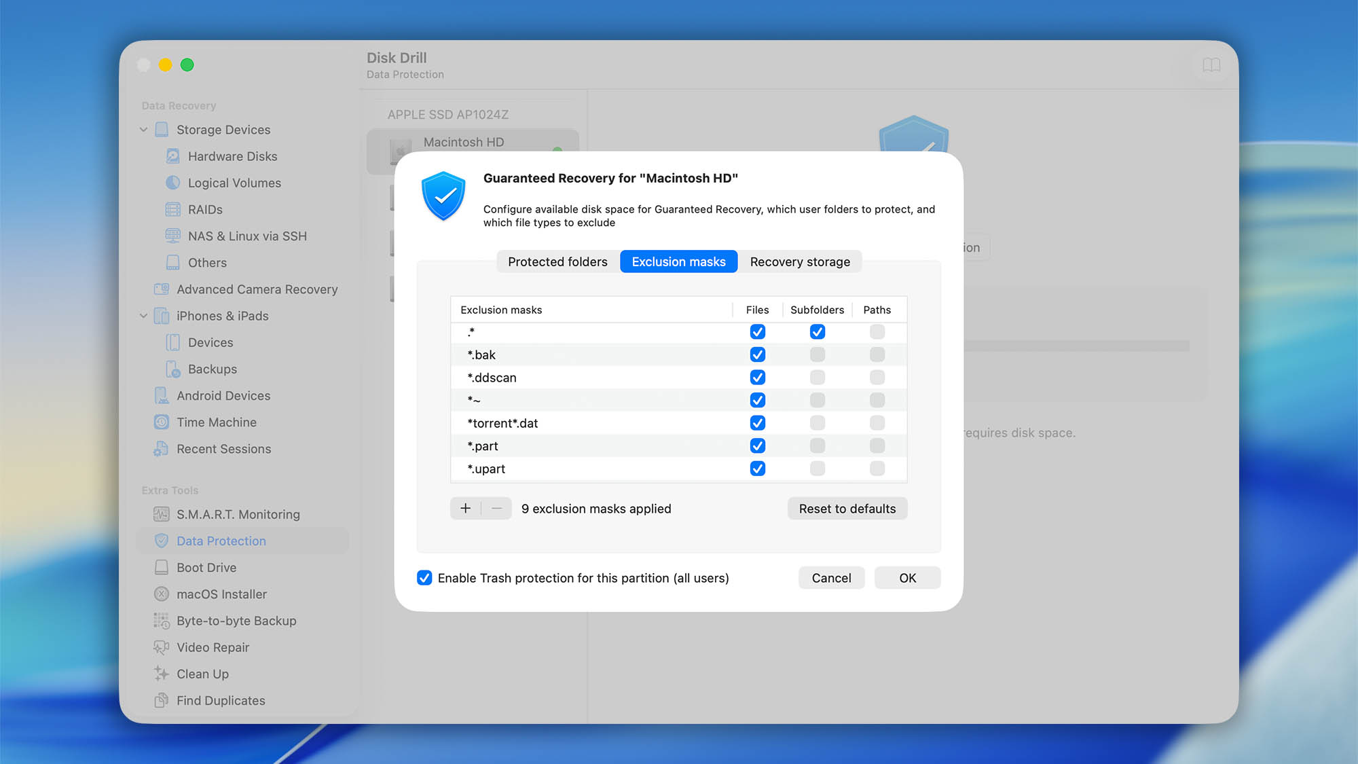Toggle Files checkbox for *torrent*.dat
The image size is (1358, 764).
click(x=758, y=422)
